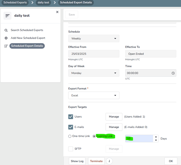Click breadcrumb arrow after Scheduled Exports
The height and width of the screenshot is (165, 181).
(32, 2)
